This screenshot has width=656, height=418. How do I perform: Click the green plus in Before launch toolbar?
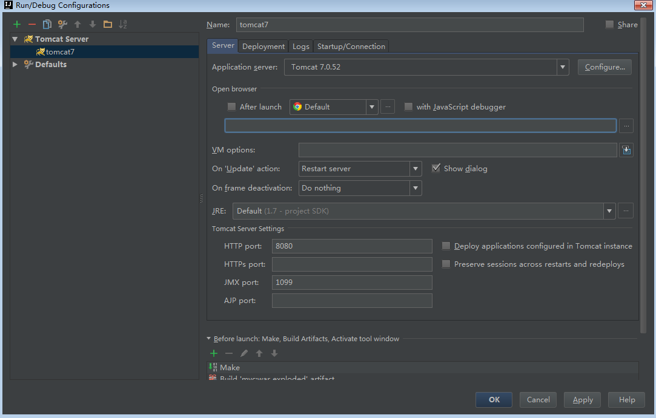coord(214,353)
